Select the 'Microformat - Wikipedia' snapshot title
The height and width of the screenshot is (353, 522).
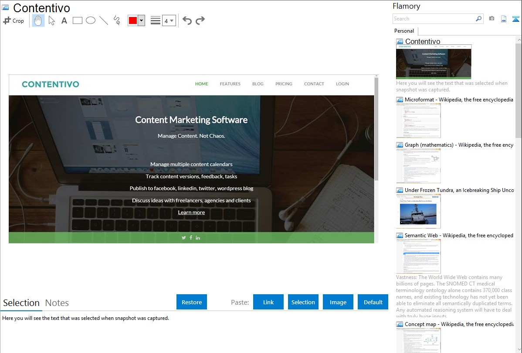point(459,100)
